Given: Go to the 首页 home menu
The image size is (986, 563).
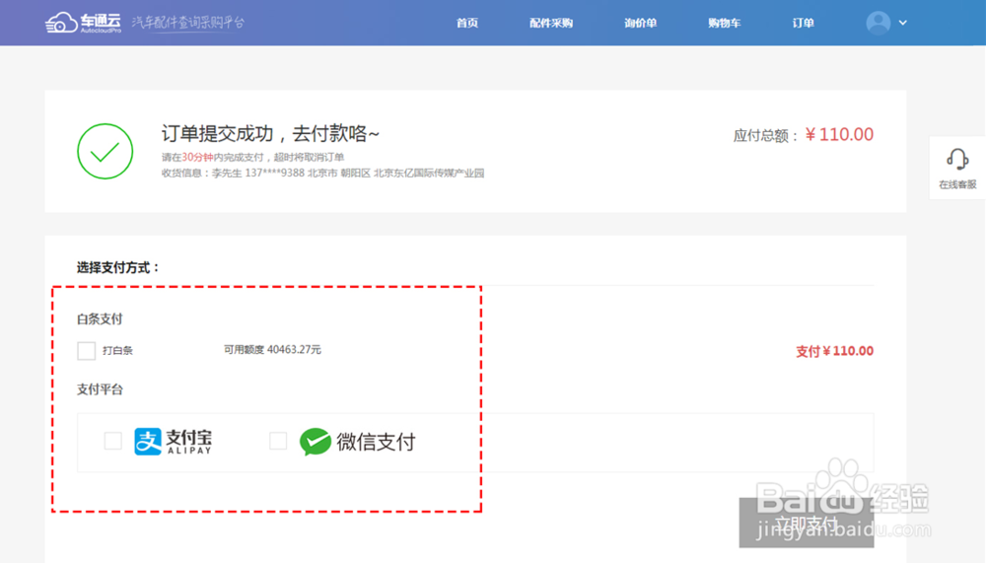Looking at the screenshot, I should coord(467,24).
